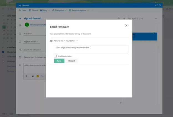The height and width of the screenshot is (117, 173).
Task: Click the reminder message text box
Action: pyautogui.click(x=91, y=49)
